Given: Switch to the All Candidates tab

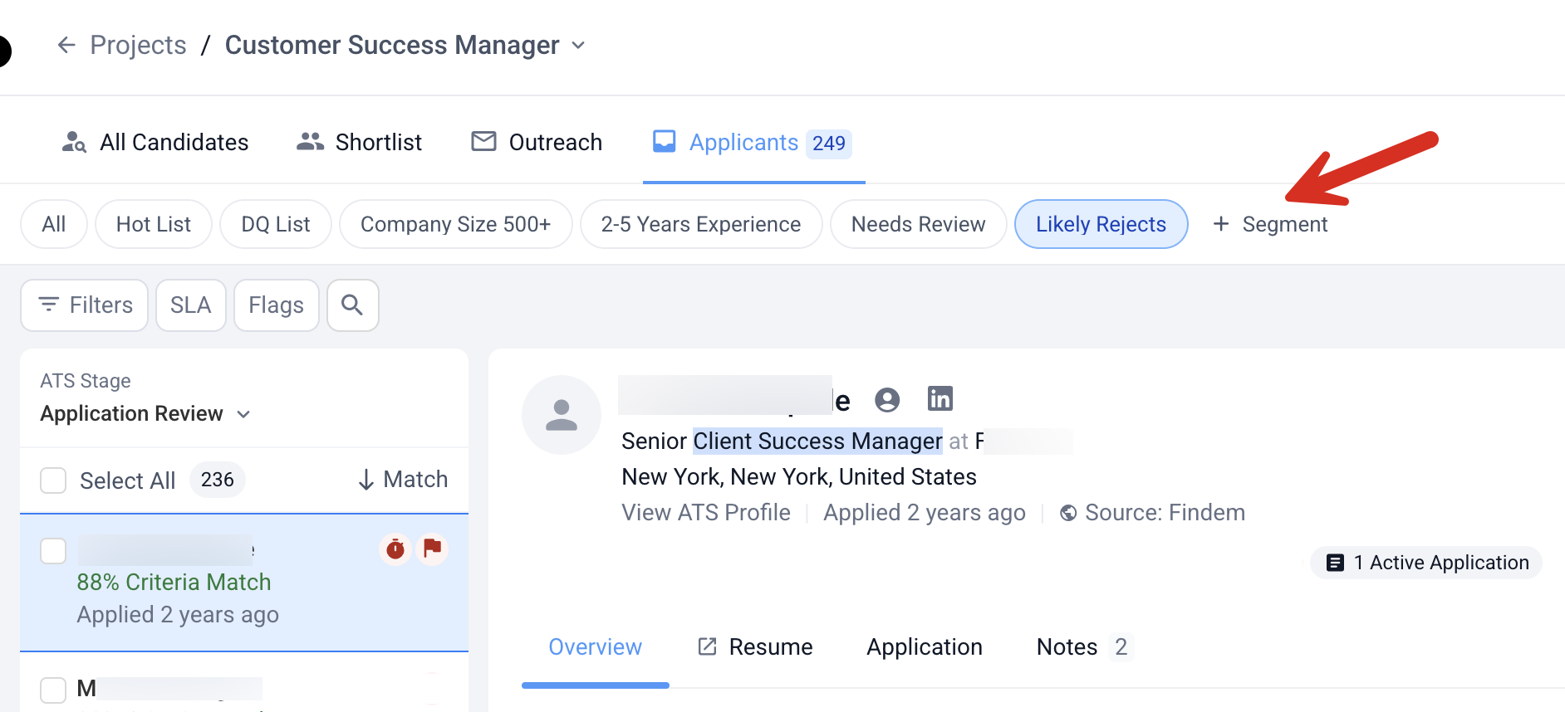Looking at the screenshot, I should coord(155,142).
